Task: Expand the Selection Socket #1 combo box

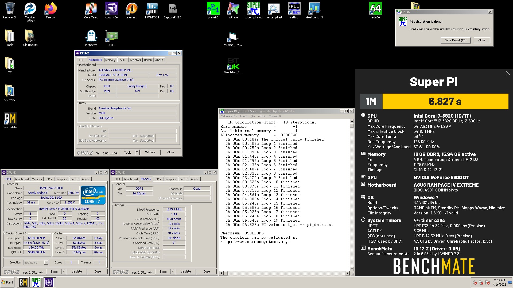Action: pyautogui.click(x=46, y=263)
